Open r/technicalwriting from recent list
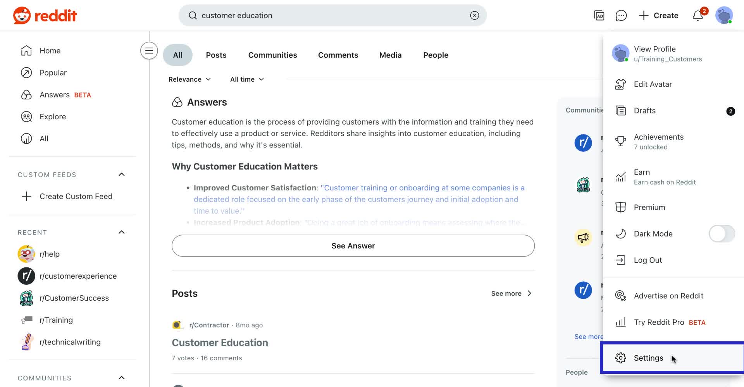Viewport: 744px width, 387px height. (70, 342)
